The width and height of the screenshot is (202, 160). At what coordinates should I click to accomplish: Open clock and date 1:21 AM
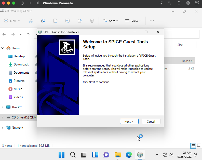pyautogui.click(x=184, y=155)
